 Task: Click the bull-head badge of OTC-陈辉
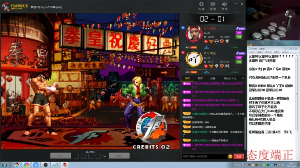click(211, 41)
